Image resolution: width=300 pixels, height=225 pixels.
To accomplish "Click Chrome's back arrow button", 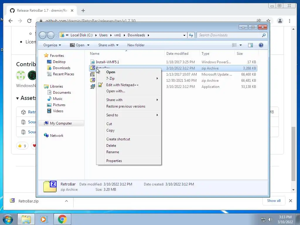I will 11,21.
